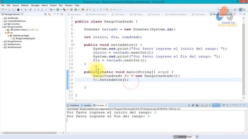
Task: Toggle Link with Editor in Package Explorer
Action: point(50,14)
